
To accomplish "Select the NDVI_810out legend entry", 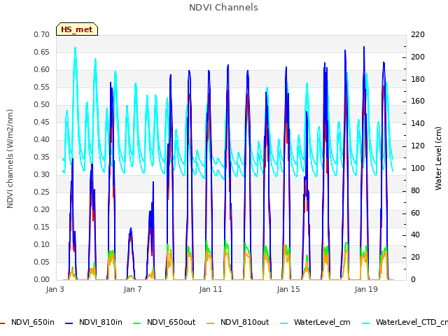I will pyautogui.click(x=238, y=323).
